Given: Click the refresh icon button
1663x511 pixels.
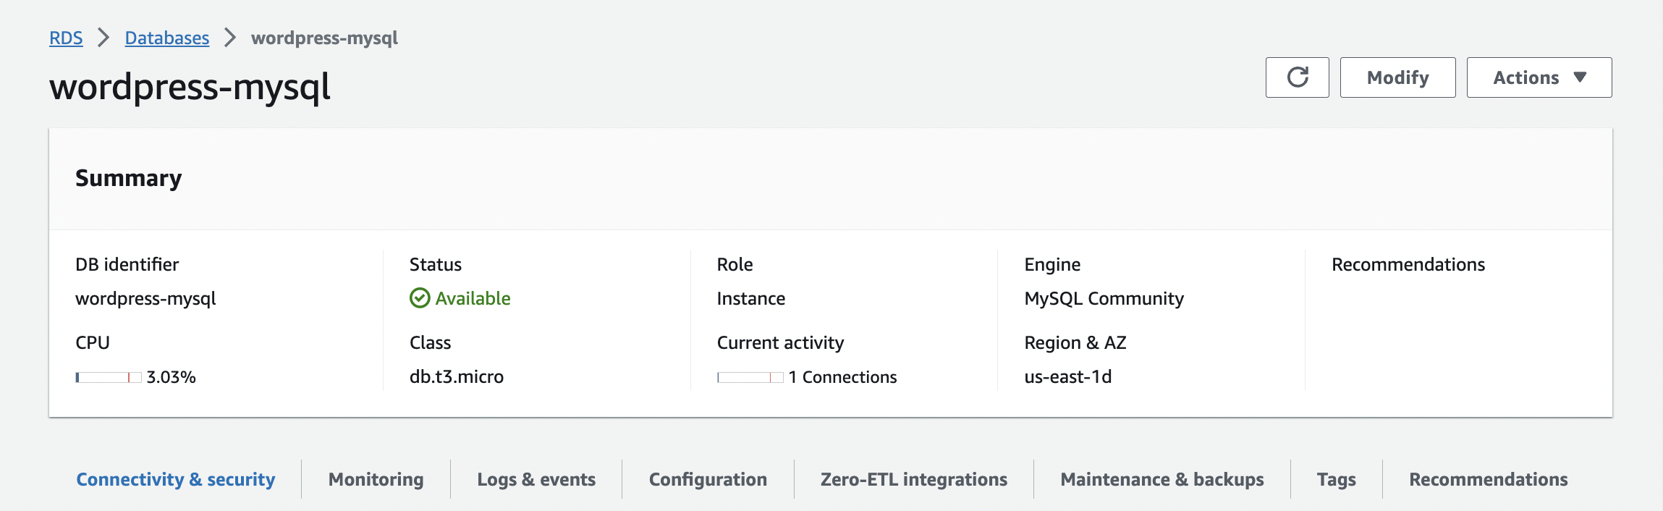Looking at the screenshot, I should point(1297,77).
